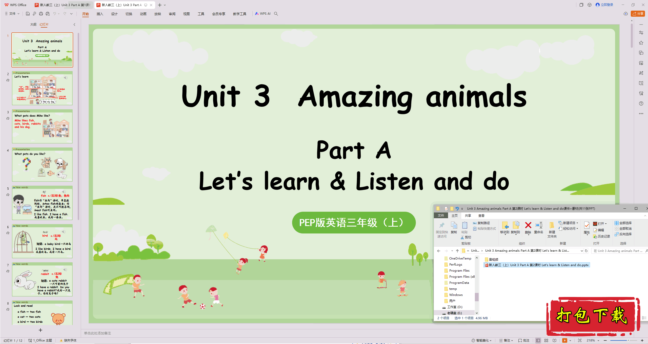This screenshot has height=344, width=648.
Task: Click 历史记录 history in Explorer ribbon
Action: point(601,236)
